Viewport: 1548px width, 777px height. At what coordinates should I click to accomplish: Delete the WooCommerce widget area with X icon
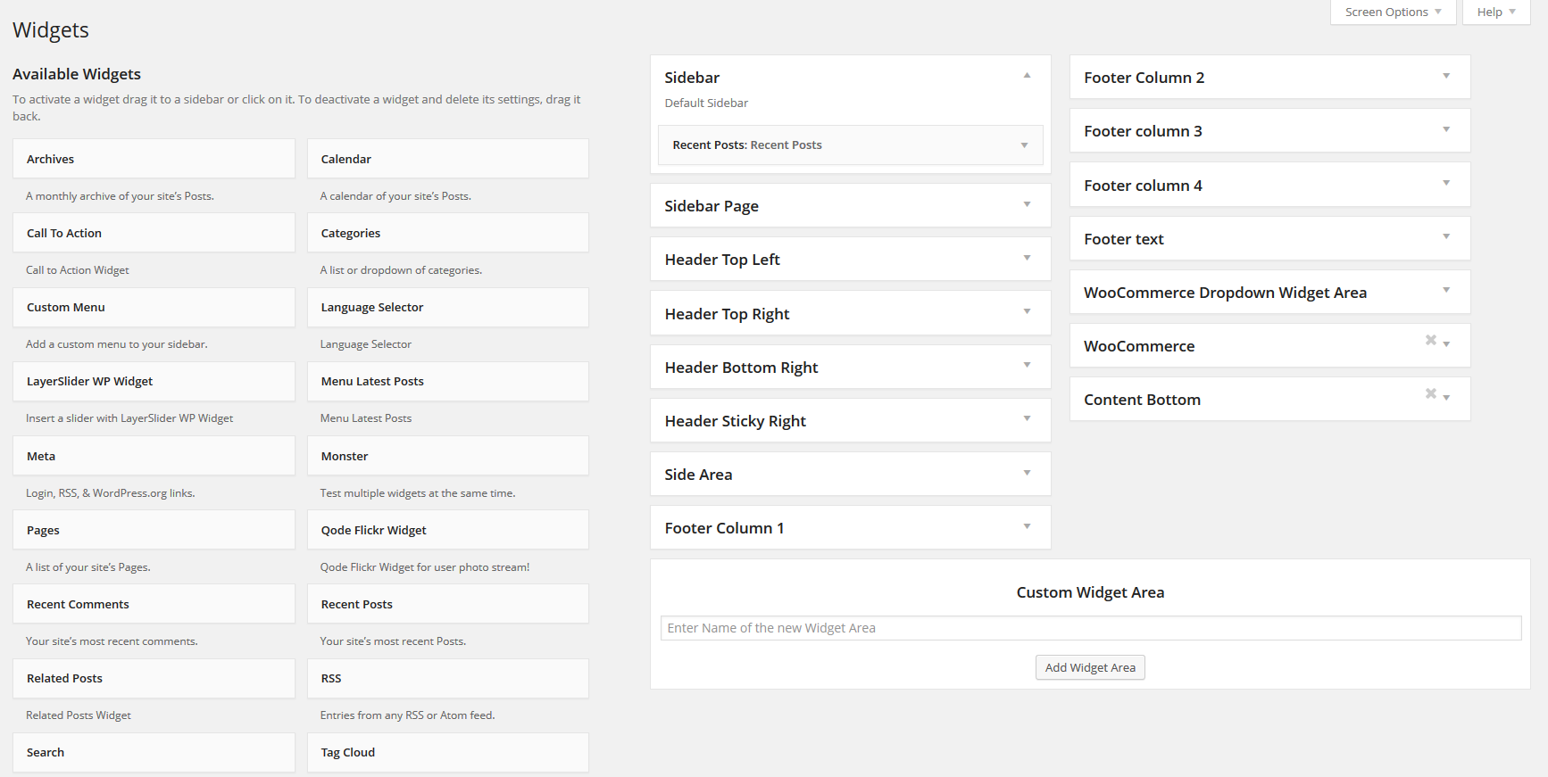click(x=1430, y=340)
